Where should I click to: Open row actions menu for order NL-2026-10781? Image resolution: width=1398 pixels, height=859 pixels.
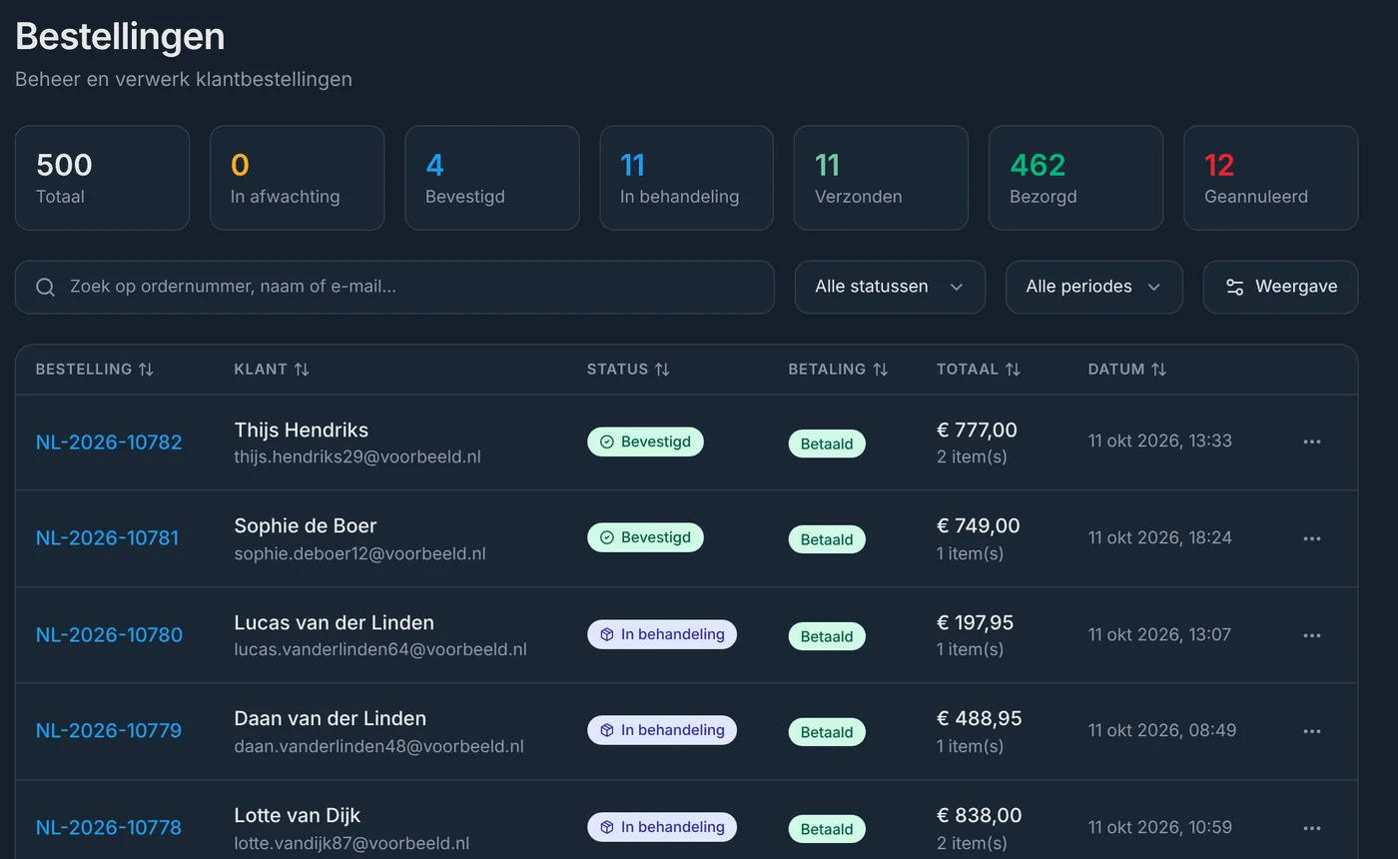pos(1312,538)
